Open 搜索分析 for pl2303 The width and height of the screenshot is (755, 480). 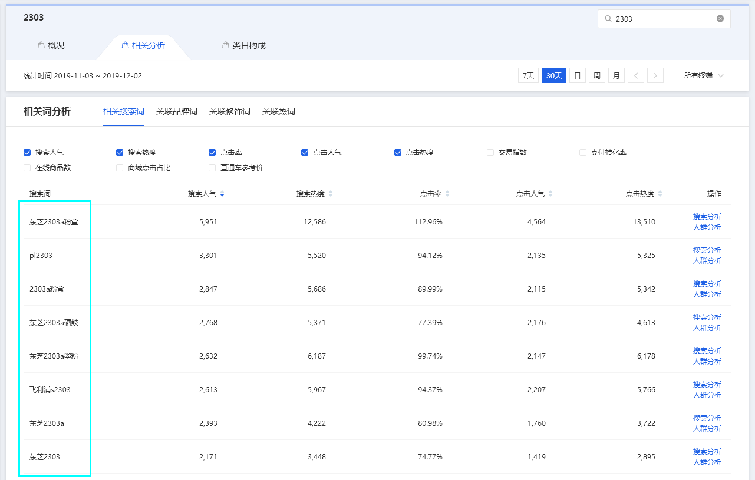[707, 250]
